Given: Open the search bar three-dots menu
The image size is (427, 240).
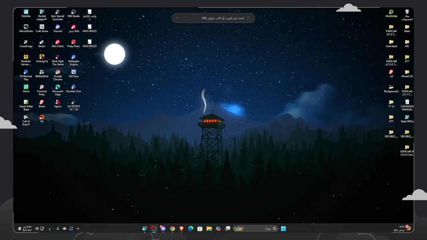Looking at the screenshot, I should [x=177, y=18].
